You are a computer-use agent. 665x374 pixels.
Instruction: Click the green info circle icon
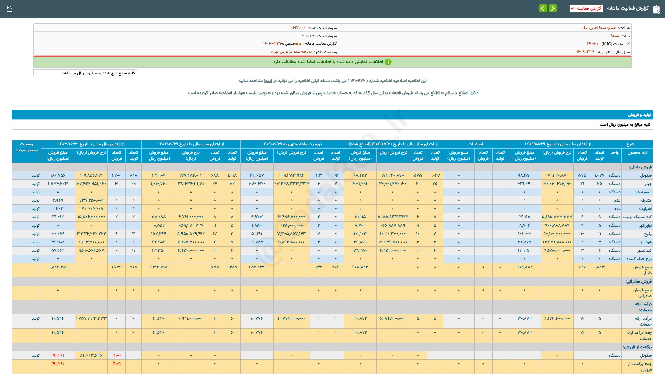tap(388, 62)
